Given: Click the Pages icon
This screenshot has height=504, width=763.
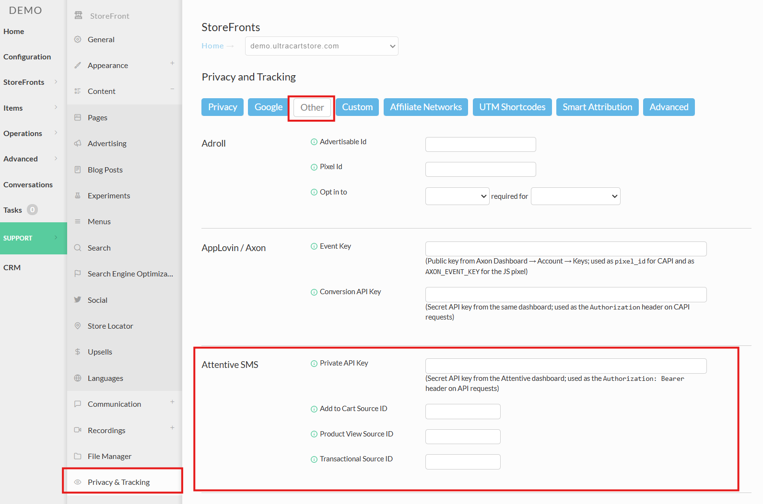Looking at the screenshot, I should click(78, 117).
